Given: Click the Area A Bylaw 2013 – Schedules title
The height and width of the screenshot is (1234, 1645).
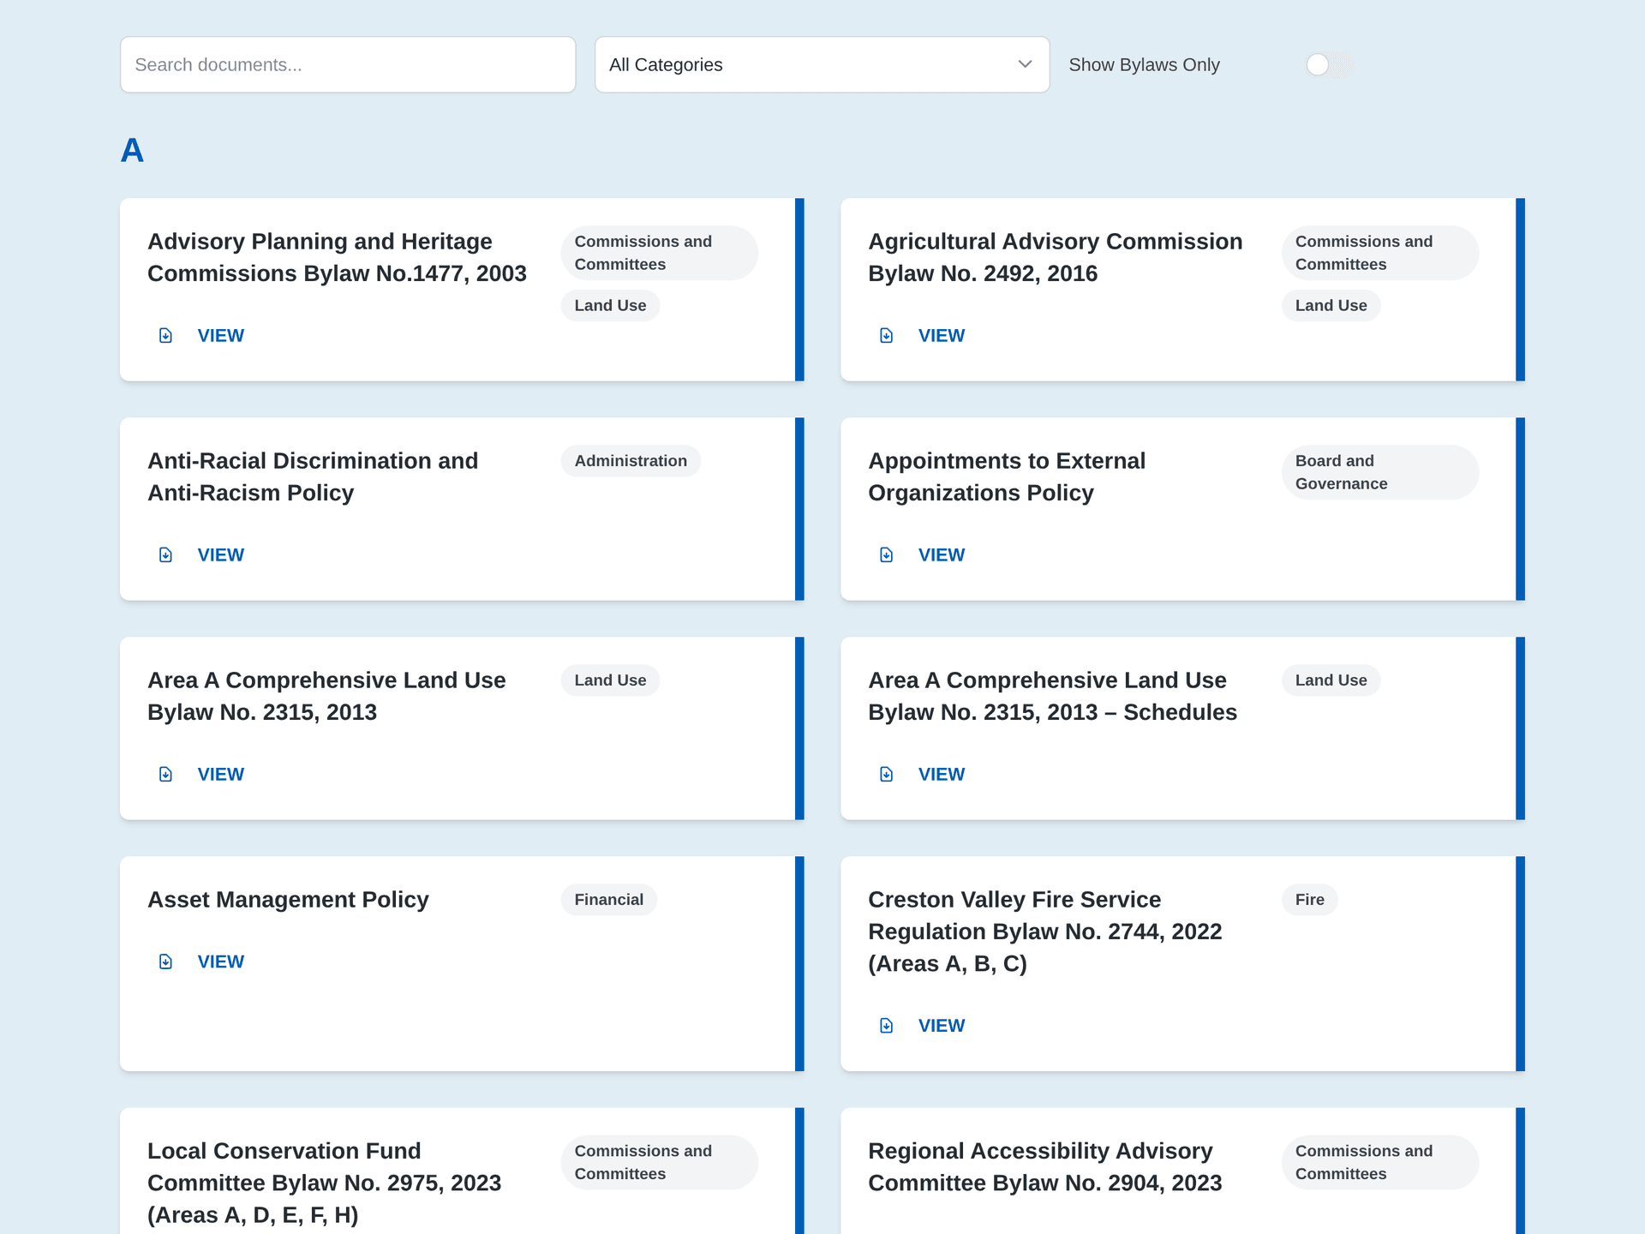Looking at the screenshot, I should click(x=1052, y=696).
